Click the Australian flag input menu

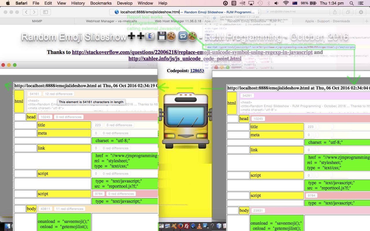pos(295,3)
